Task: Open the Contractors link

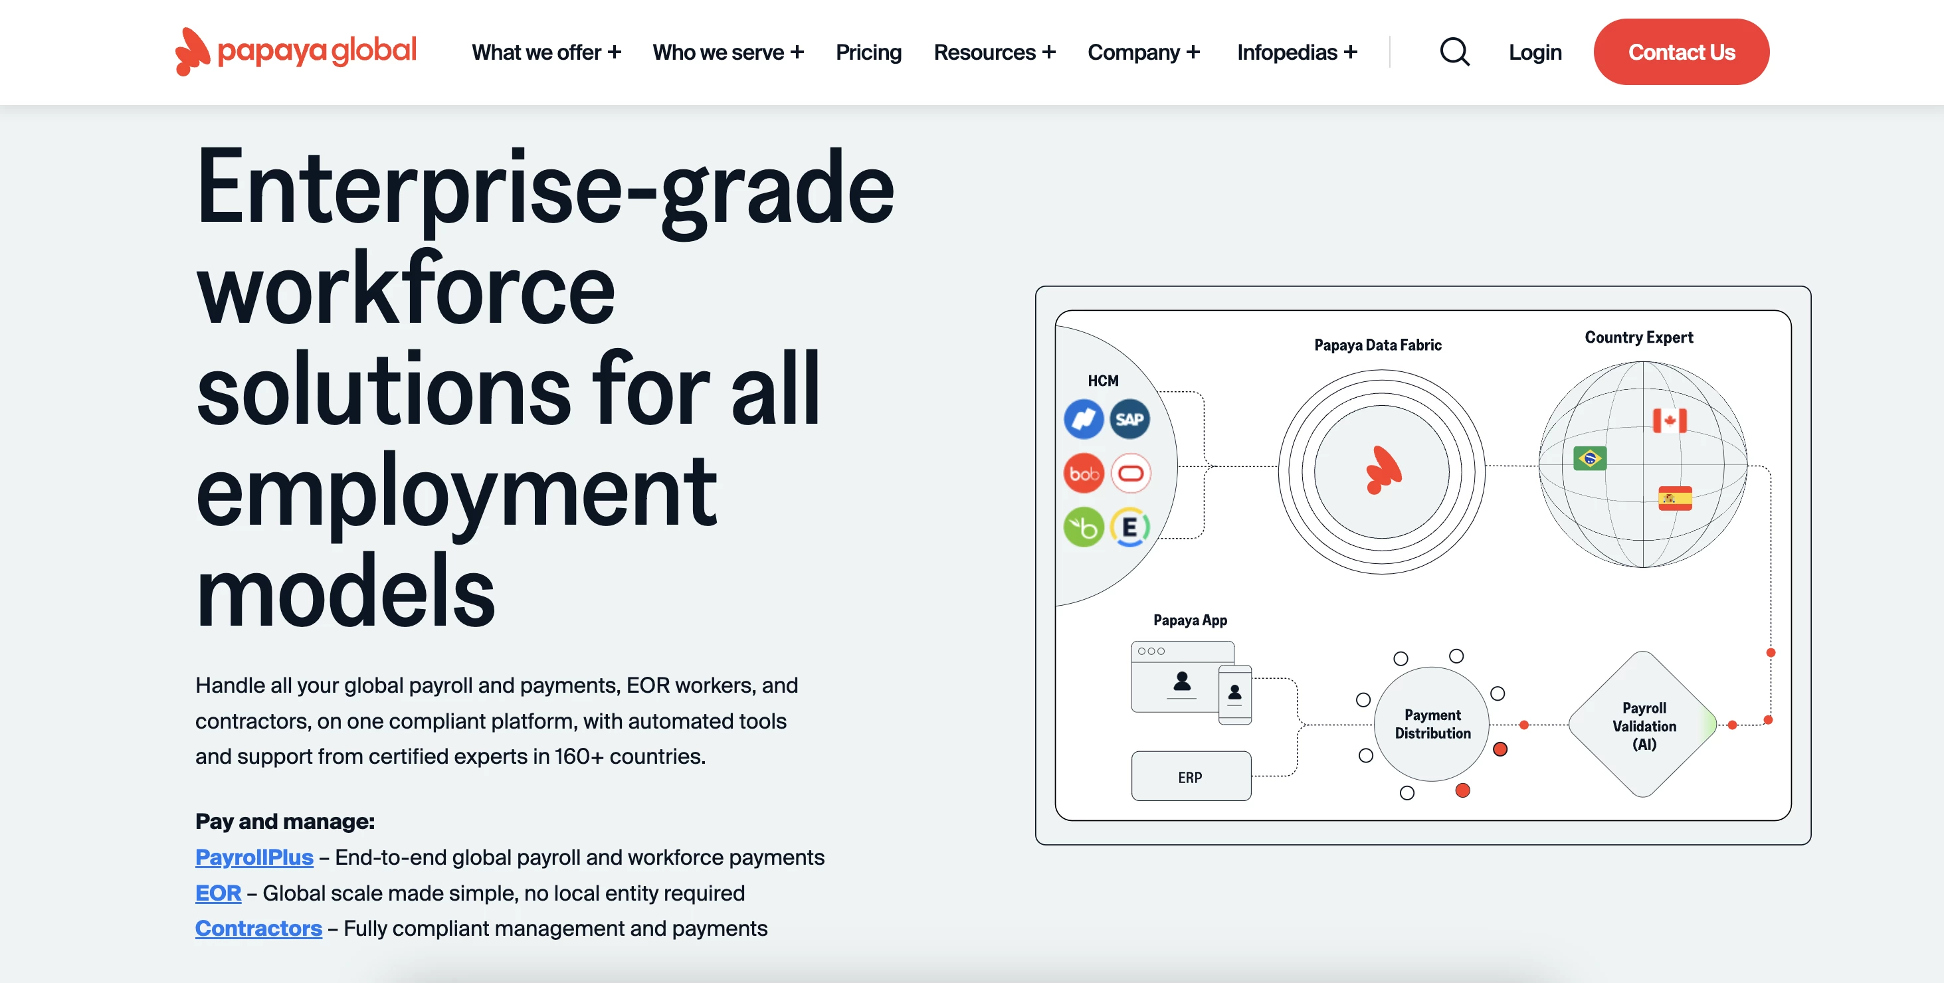Action: click(x=259, y=928)
